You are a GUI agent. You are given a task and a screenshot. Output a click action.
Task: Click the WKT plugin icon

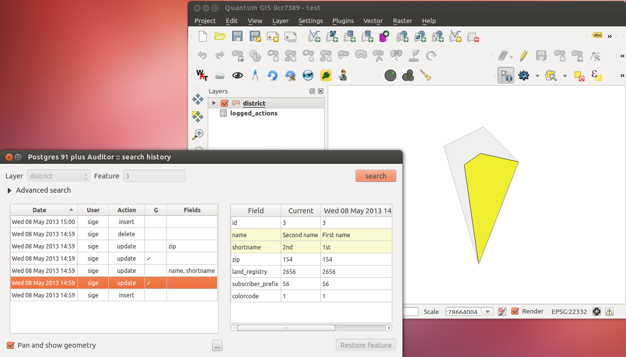(x=202, y=75)
